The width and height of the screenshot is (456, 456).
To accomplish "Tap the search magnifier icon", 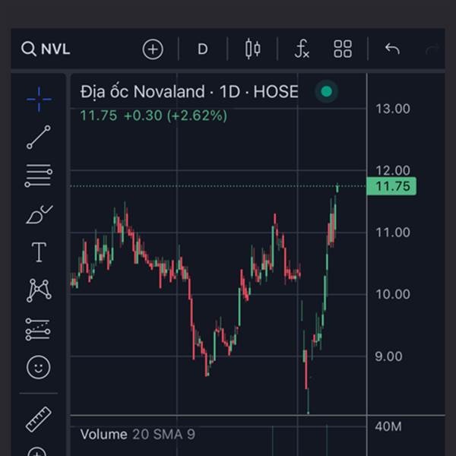I will pyautogui.click(x=29, y=49).
